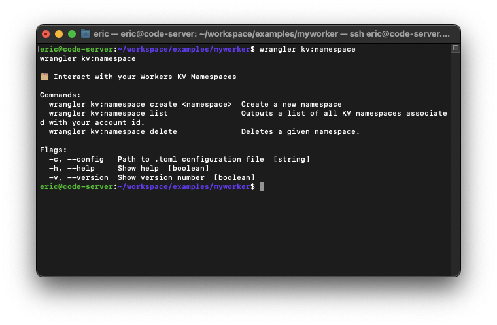Click 'wrangler kv:namespace delete' command text
This screenshot has width=497, height=325.
pyautogui.click(x=112, y=131)
